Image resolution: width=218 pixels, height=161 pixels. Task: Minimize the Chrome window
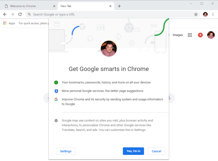click(x=191, y=3)
